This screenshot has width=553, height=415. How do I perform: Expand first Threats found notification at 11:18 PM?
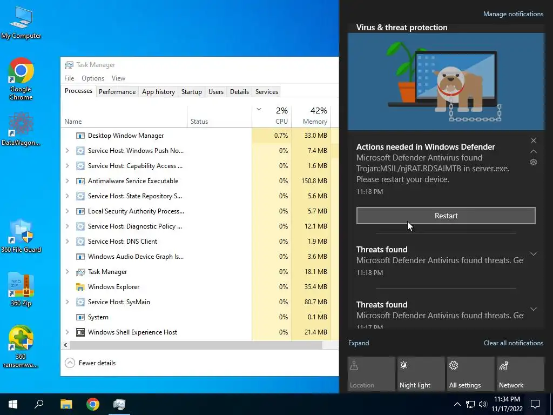pyautogui.click(x=534, y=254)
